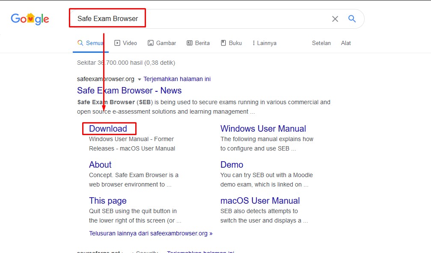This screenshot has height=253, width=431.
Task: Click the Semua magnifier icon
Action: (80, 43)
